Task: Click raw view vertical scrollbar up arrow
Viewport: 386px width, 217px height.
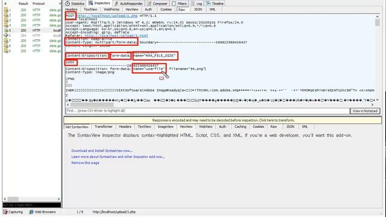Action: coord(377,16)
